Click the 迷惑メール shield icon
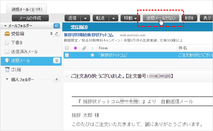The height and width of the screenshot is (131, 213). pos(7,60)
